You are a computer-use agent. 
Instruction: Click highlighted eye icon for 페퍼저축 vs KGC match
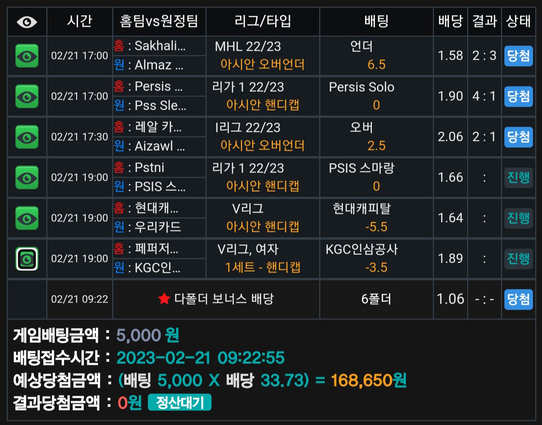pyautogui.click(x=27, y=259)
